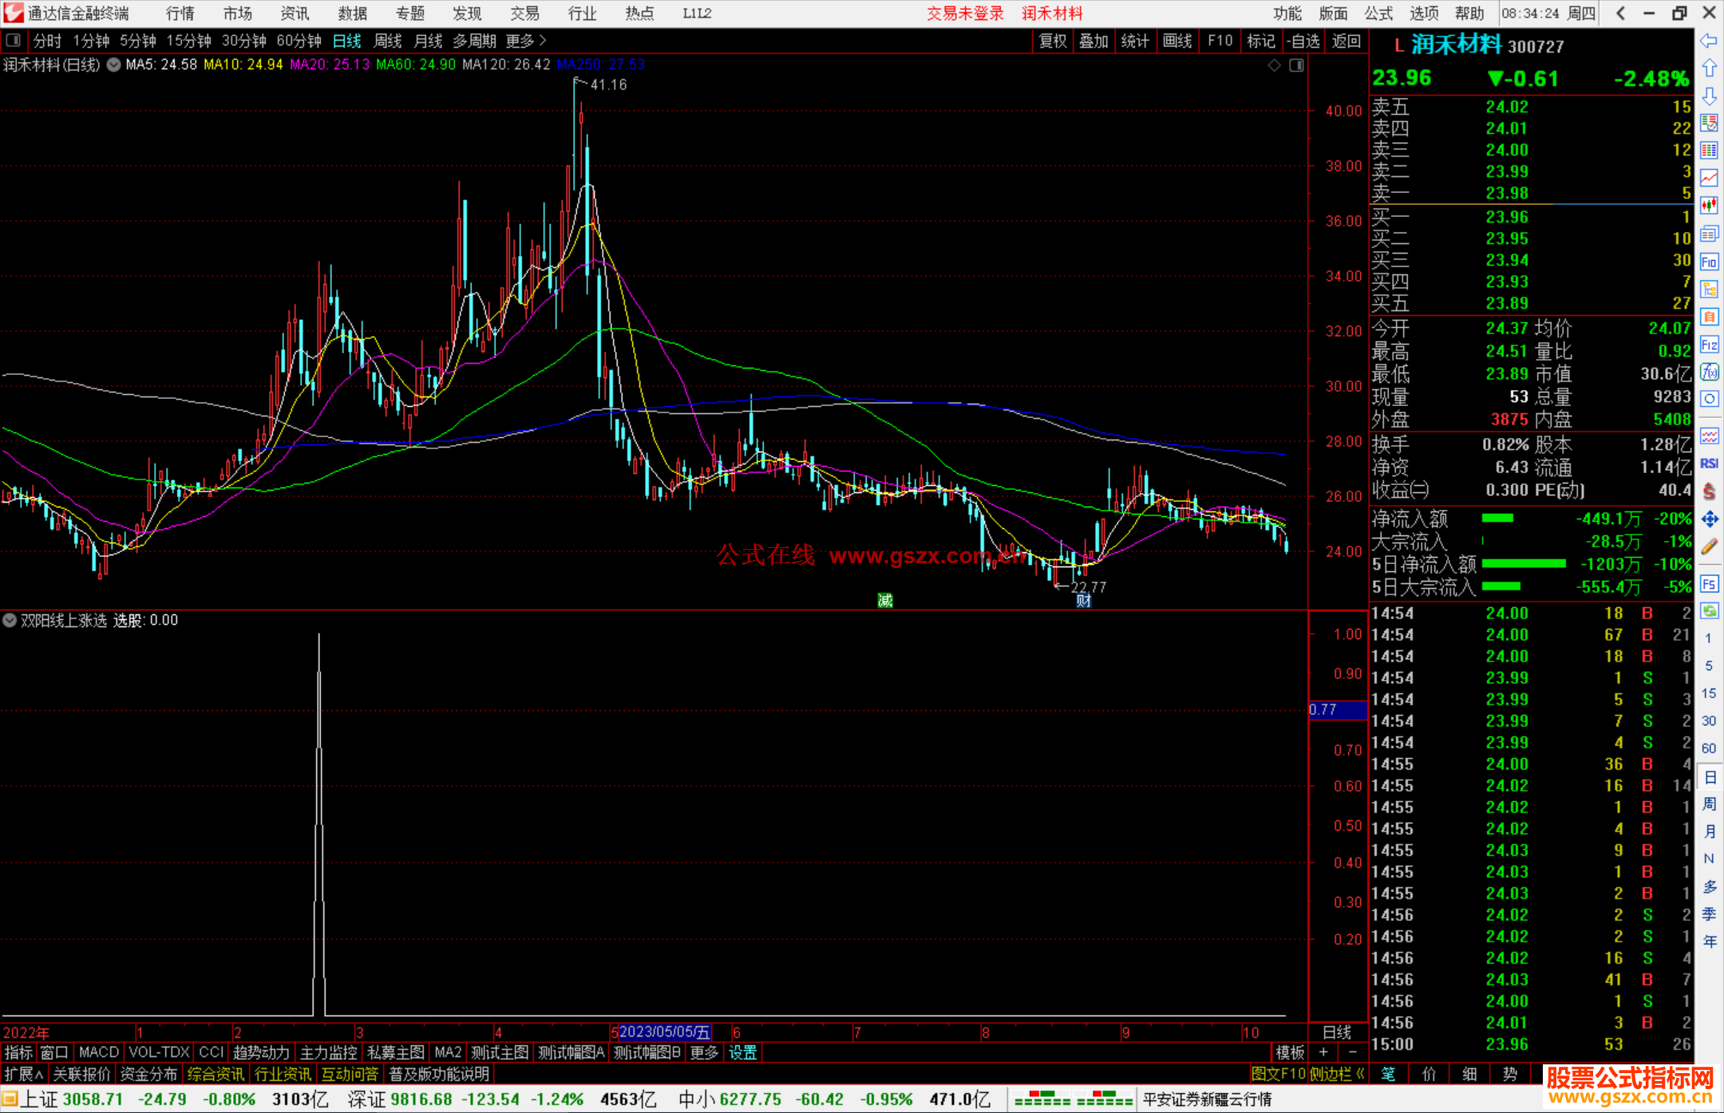Switch to the MACD indicator tab
Screen dimensions: 1724x1113
tap(99, 1052)
